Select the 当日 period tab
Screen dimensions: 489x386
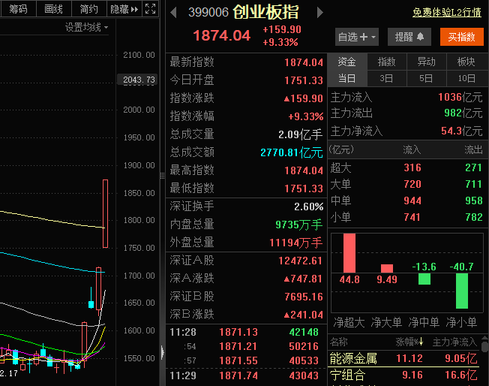(347, 78)
